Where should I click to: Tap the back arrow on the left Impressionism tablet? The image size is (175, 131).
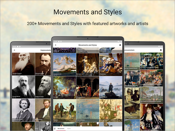coord(14,50)
